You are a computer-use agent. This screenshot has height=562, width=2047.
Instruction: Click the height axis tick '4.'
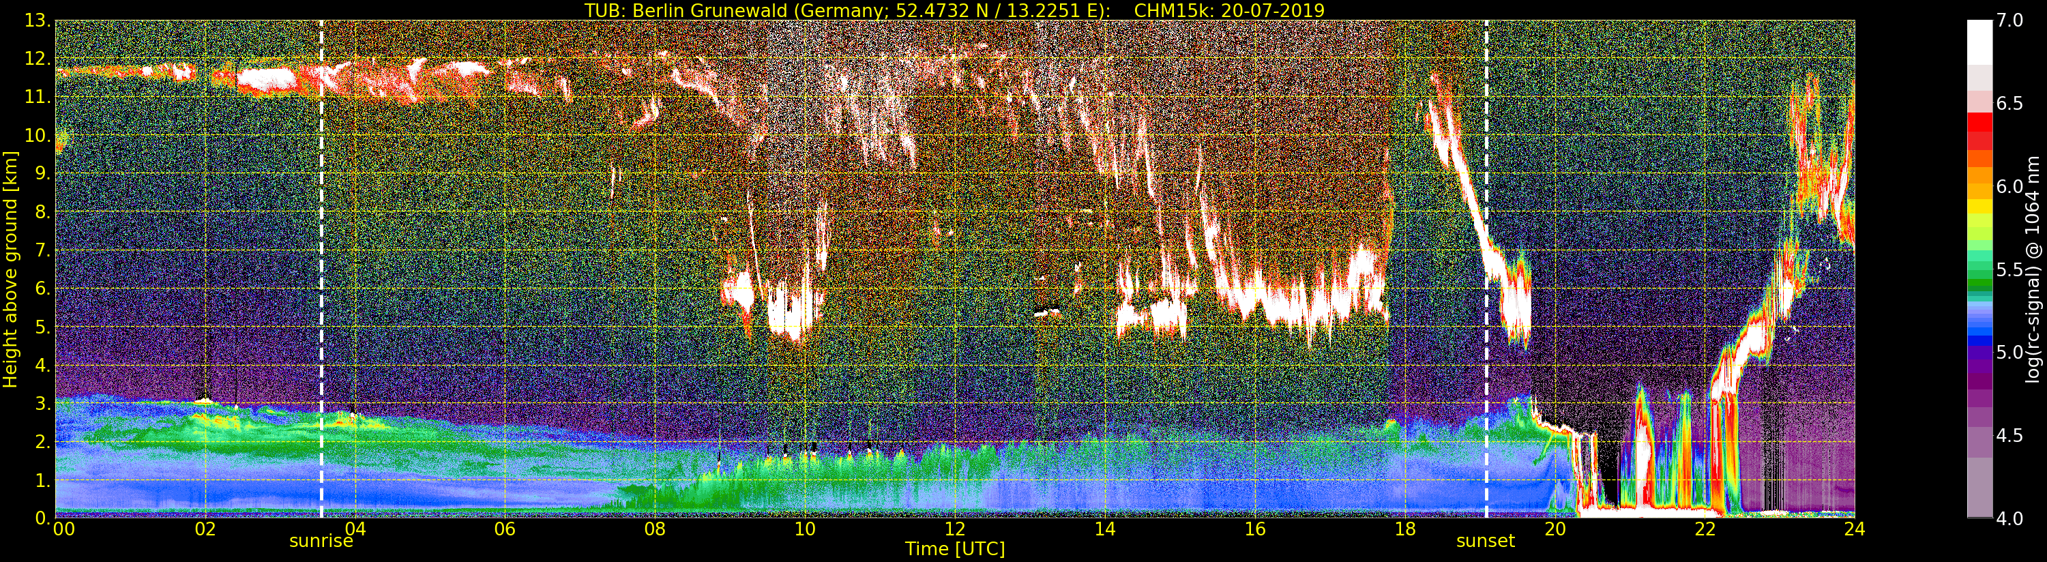click(x=42, y=366)
